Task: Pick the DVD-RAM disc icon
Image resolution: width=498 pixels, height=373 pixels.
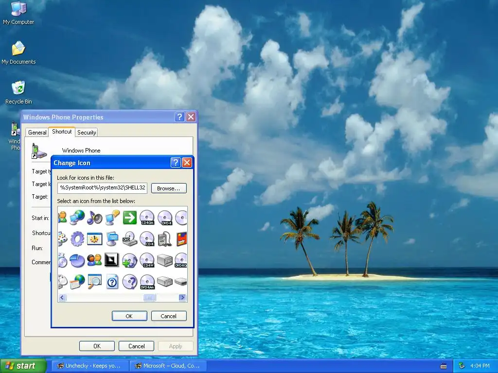Action: click(147, 282)
